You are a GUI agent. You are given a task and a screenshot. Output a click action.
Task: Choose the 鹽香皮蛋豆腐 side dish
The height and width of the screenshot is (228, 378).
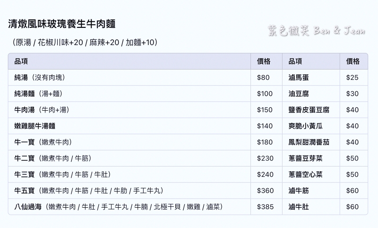click(x=309, y=110)
